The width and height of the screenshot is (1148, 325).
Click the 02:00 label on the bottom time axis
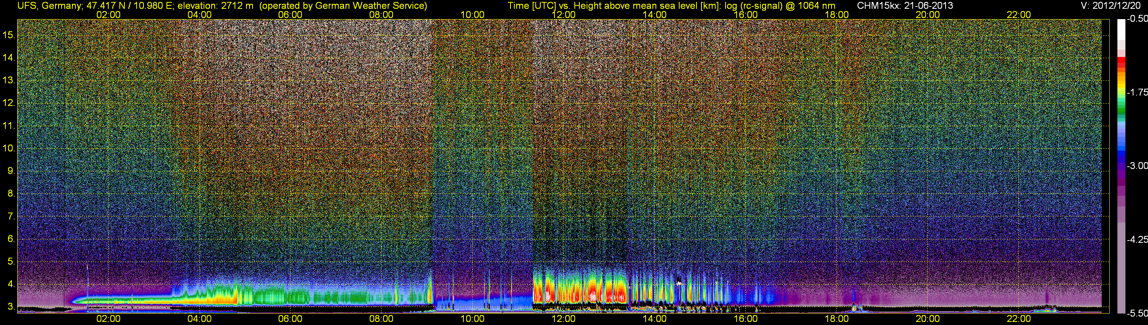tap(108, 319)
